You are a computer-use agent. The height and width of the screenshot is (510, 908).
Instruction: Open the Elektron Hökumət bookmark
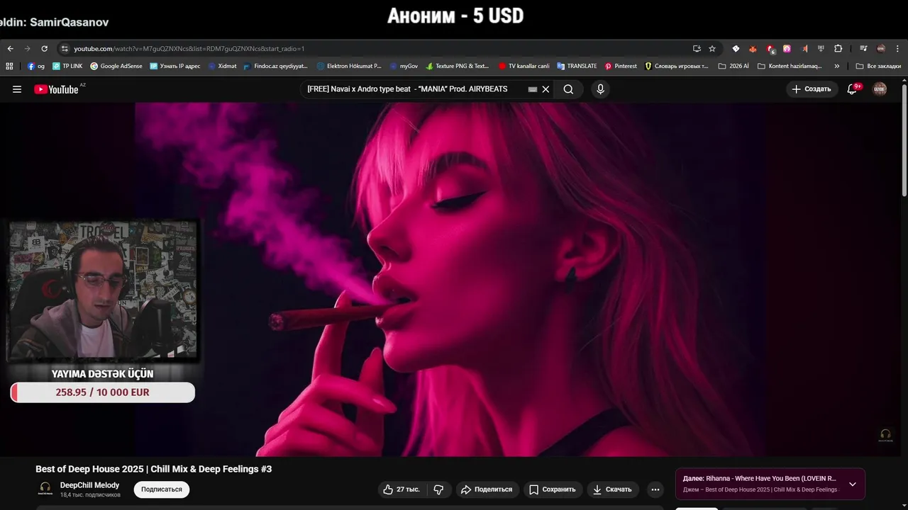coord(349,66)
